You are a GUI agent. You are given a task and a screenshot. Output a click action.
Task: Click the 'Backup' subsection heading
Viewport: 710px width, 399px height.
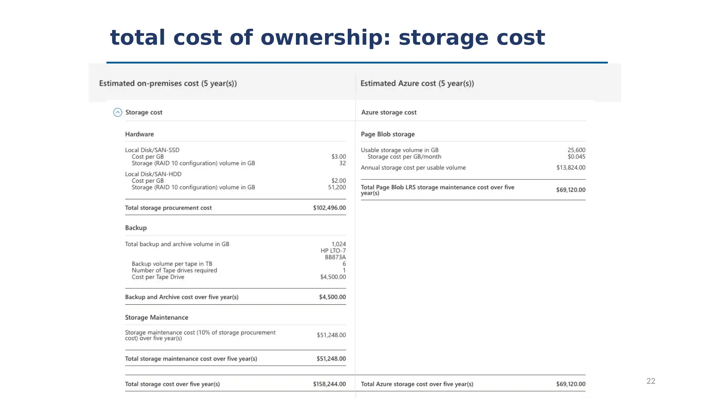pyautogui.click(x=136, y=228)
